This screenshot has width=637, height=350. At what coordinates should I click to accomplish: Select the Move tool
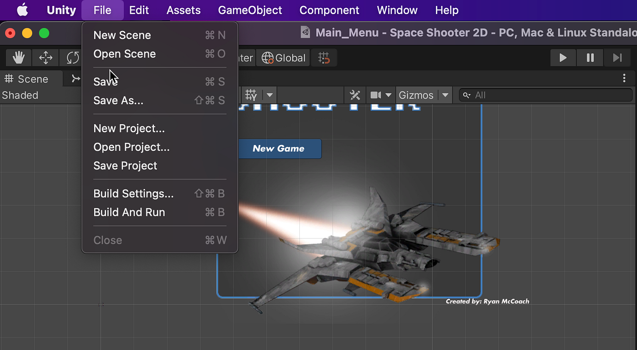45,58
